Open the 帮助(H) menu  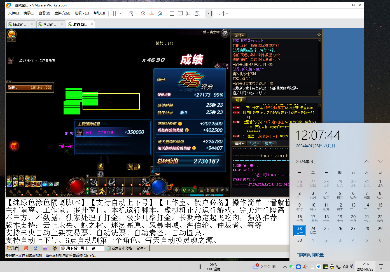99,13
